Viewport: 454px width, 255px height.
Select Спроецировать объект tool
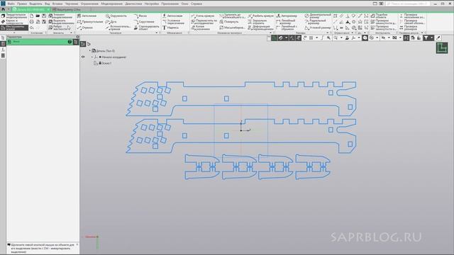click(147, 28)
